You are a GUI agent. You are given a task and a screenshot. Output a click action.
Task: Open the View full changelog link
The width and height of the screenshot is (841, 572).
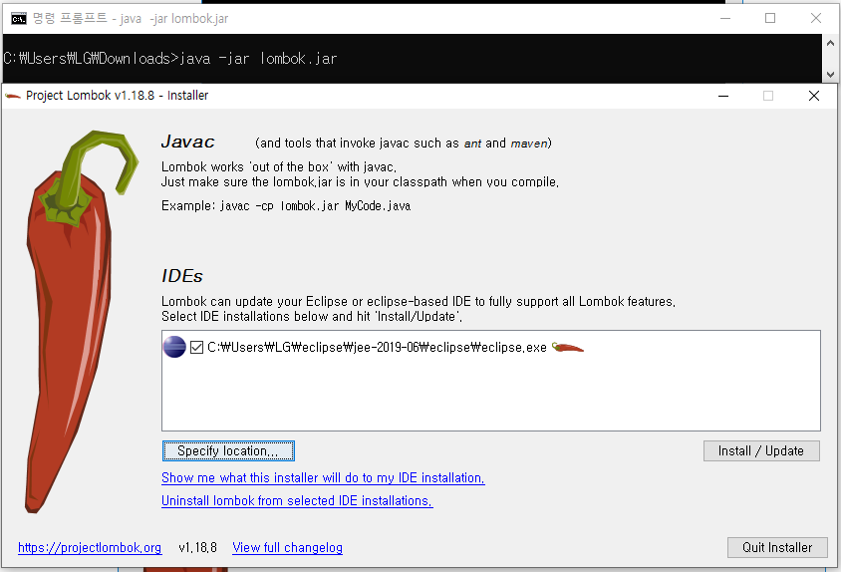288,547
